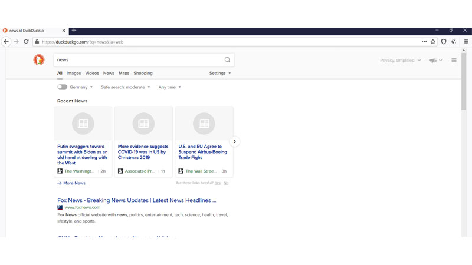
Task: Show next recent news with the arrow
Action: (234, 141)
